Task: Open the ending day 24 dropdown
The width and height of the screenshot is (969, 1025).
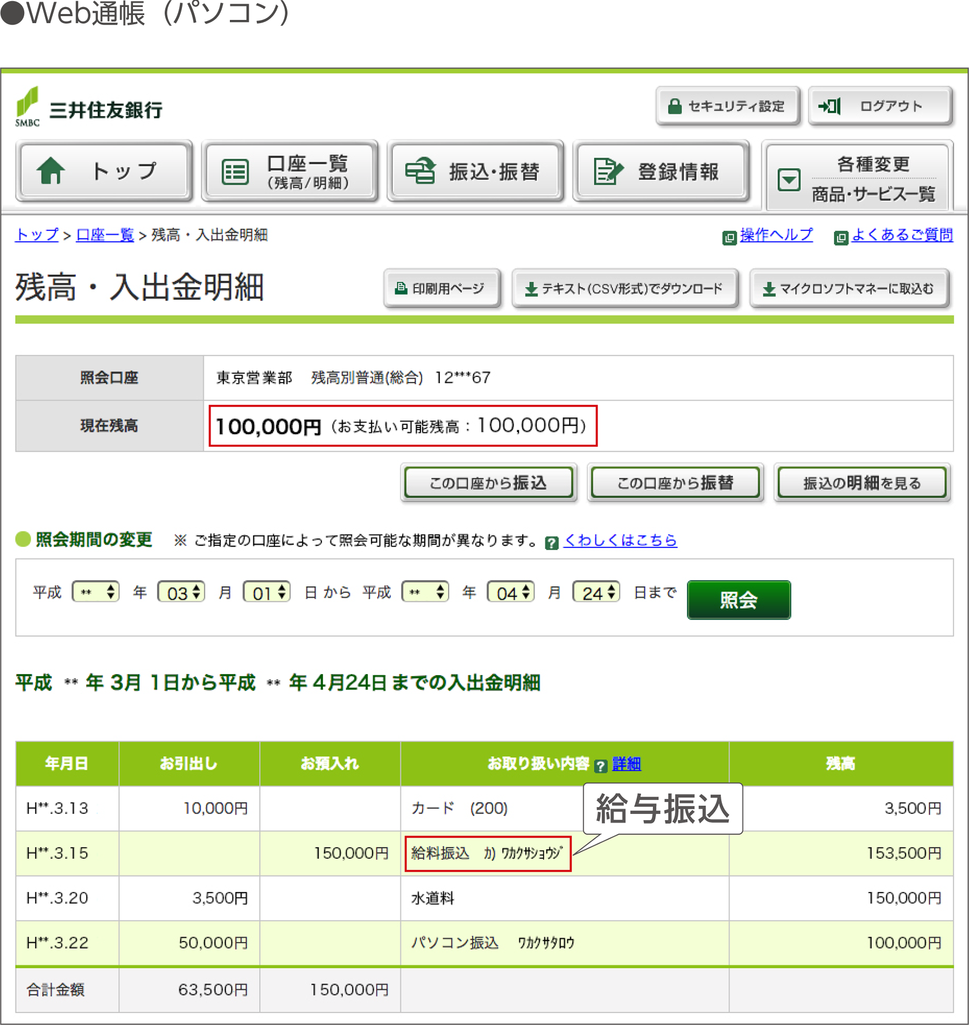Action: 596,591
